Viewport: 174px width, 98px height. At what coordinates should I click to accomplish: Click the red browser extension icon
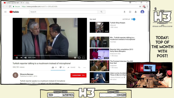(x=144, y=7)
